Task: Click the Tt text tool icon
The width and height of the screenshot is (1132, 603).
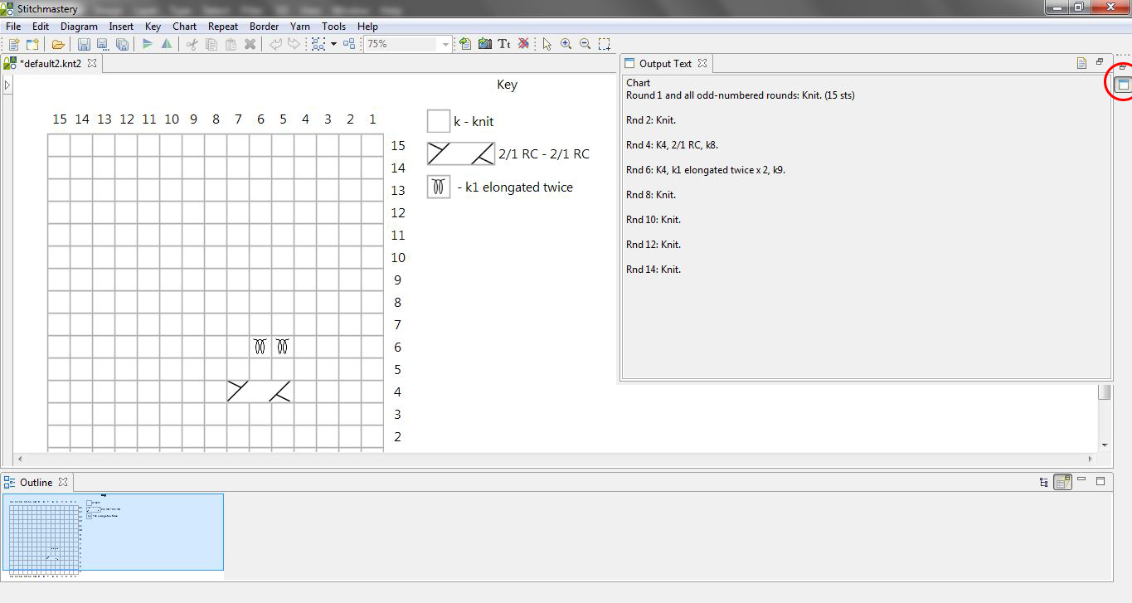Action: point(503,44)
